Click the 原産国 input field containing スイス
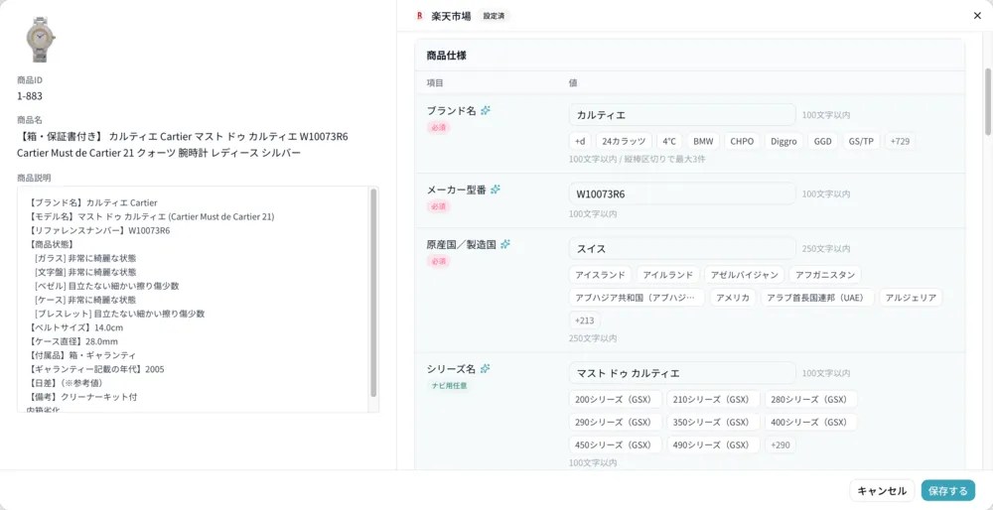The width and height of the screenshot is (993, 510). click(682, 248)
